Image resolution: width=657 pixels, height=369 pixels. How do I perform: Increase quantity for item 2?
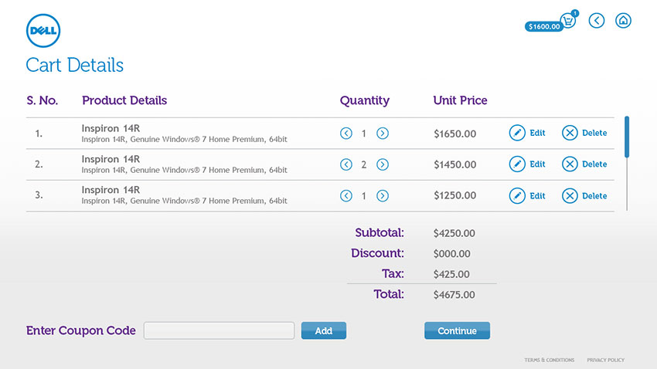[x=382, y=164]
